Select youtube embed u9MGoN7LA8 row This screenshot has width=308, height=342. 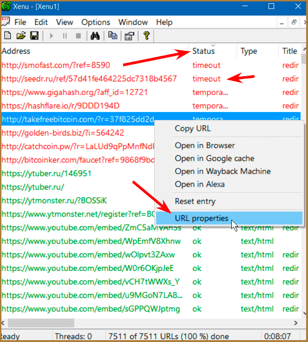tap(151, 295)
